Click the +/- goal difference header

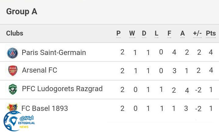(x=197, y=33)
